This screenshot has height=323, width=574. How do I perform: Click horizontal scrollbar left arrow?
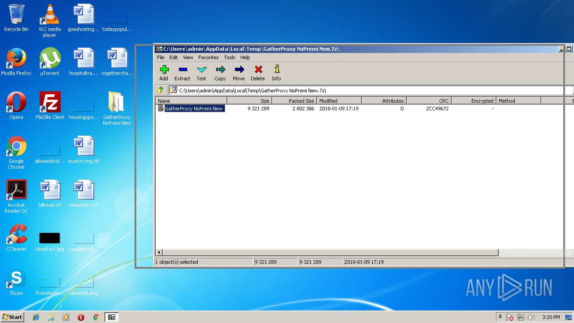click(159, 253)
